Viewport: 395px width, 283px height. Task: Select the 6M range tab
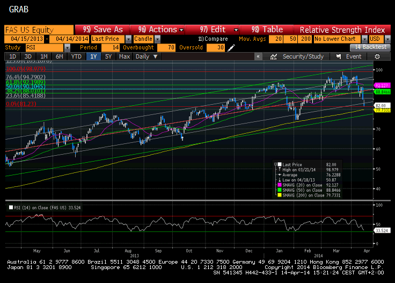[x=60, y=56]
